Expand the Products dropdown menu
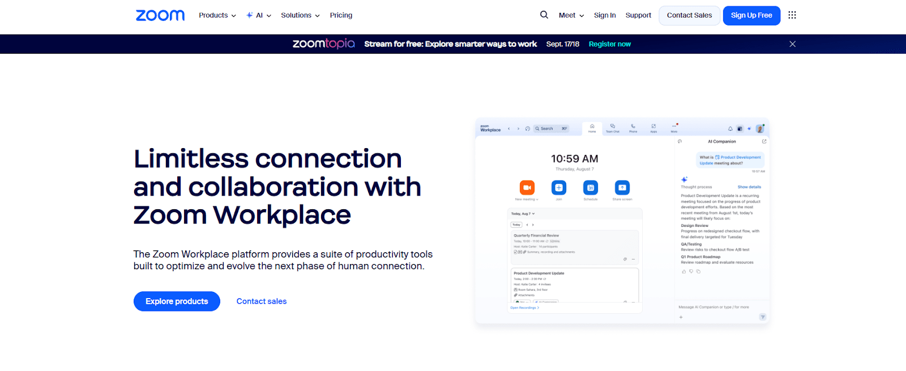Viewport: 906px width, 371px height. [x=217, y=15]
